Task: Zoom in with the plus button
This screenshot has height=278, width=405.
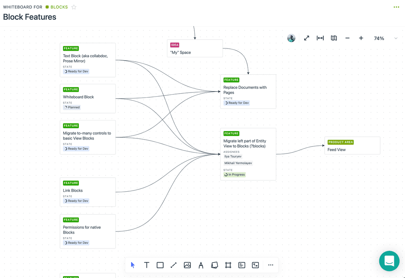Action: click(361, 38)
